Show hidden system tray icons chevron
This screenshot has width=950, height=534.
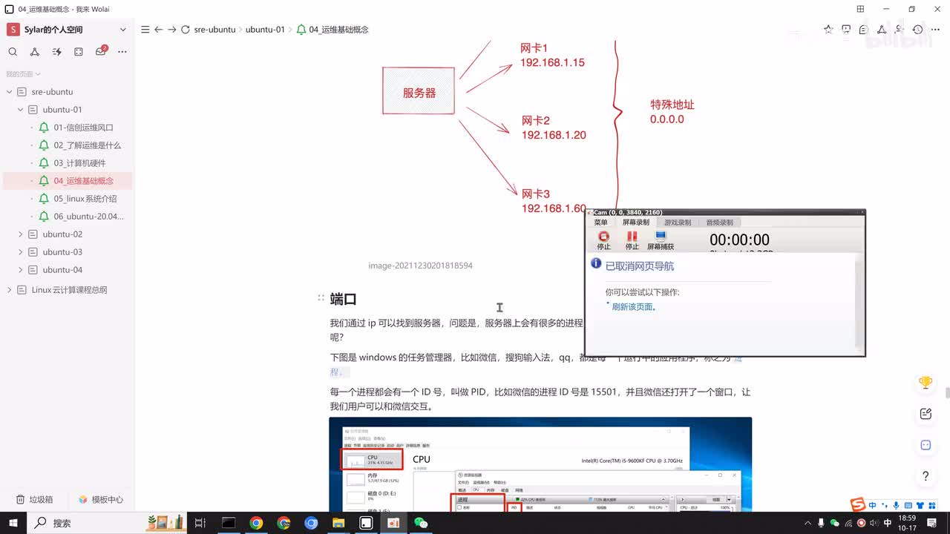click(807, 523)
